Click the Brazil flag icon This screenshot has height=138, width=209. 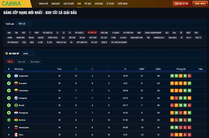tap(16, 105)
